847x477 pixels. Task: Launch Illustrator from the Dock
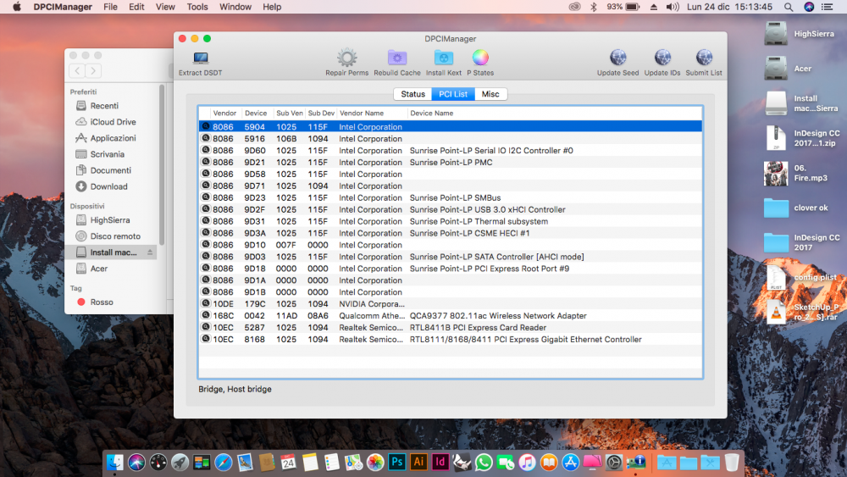tap(418, 463)
